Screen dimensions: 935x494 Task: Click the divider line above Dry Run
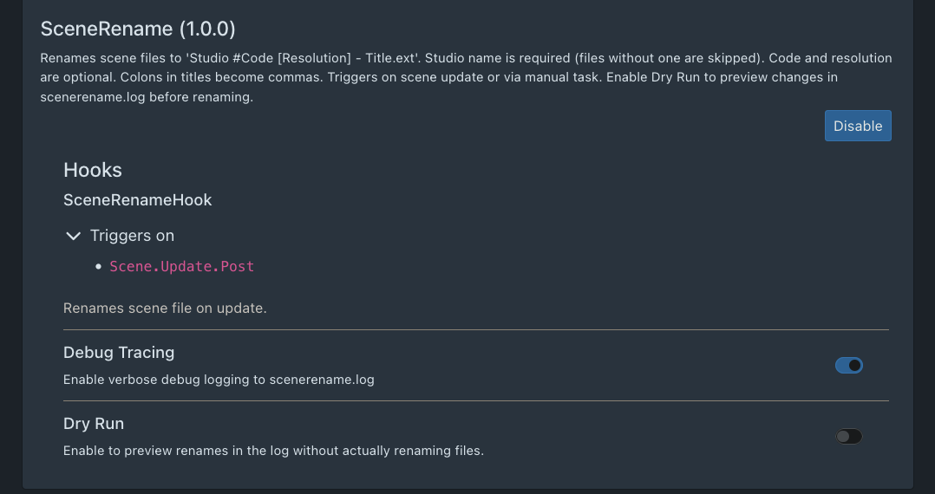pos(476,400)
